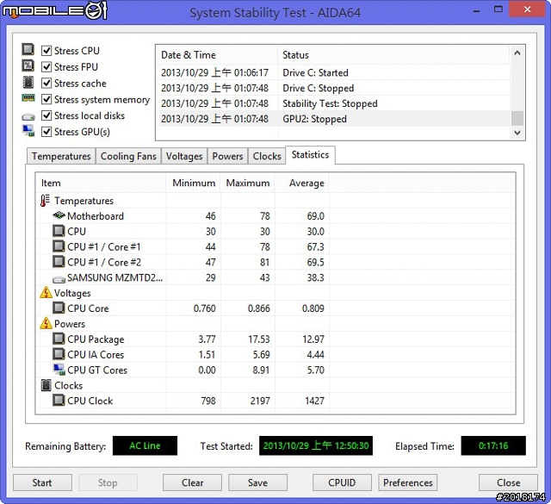
Task: Click the Status column header
Action: (x=393, y=55)
